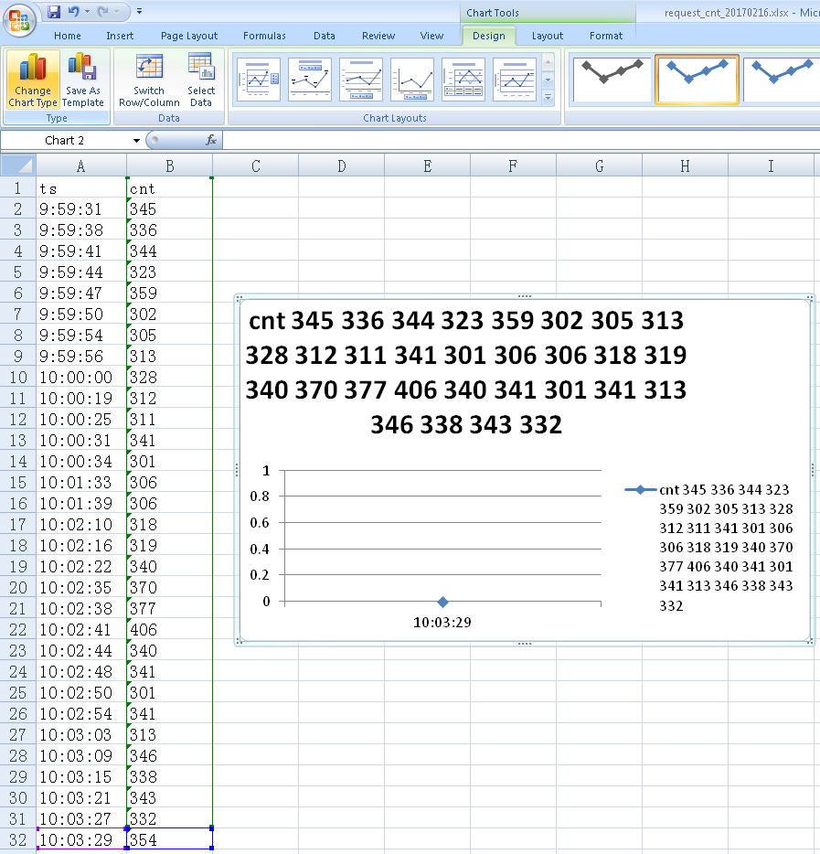The width and height of the screenshot is (820, 854).
Task: Open the chart Layout tab
Action: pyautogui.click(x=548, y=36)
